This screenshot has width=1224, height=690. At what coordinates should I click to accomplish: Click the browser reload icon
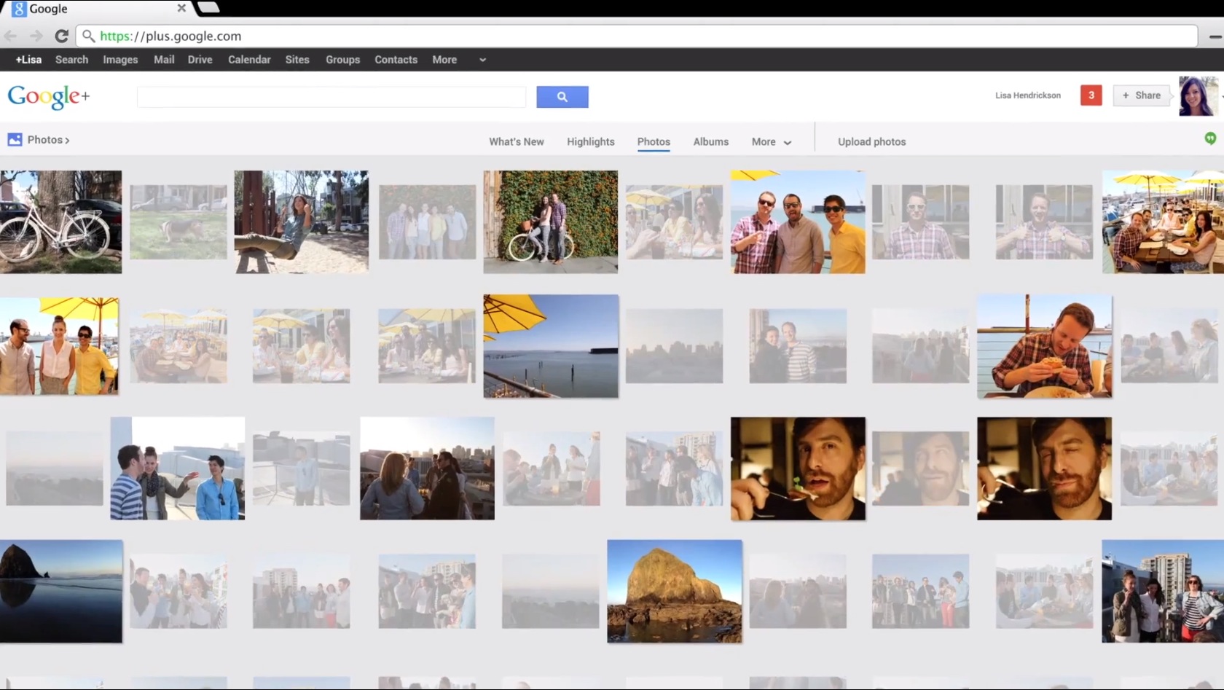click(62, 36)
